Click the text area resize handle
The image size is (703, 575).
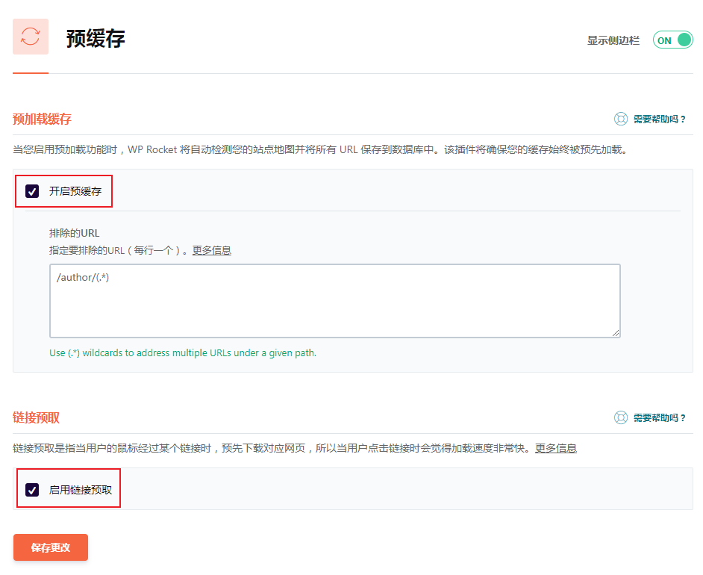tap(616, 333)
